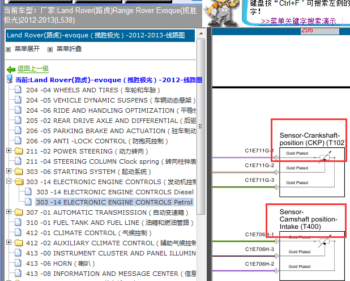The height and width of the screenshot is (281, 350).
Task: Open 303-14 ELECTRONIC ENGINE CONTROLS Diesel
Action: click(x=115, y=192)
